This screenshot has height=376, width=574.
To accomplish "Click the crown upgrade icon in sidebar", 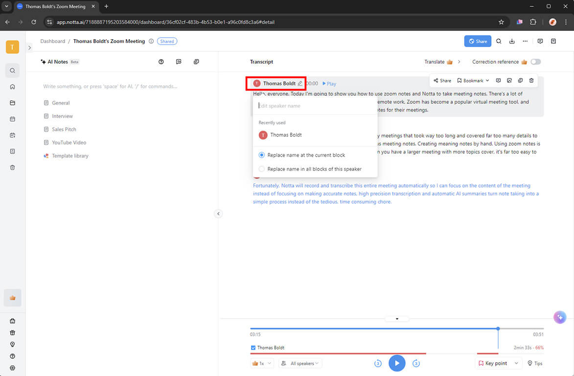I will tap(12, 298).
